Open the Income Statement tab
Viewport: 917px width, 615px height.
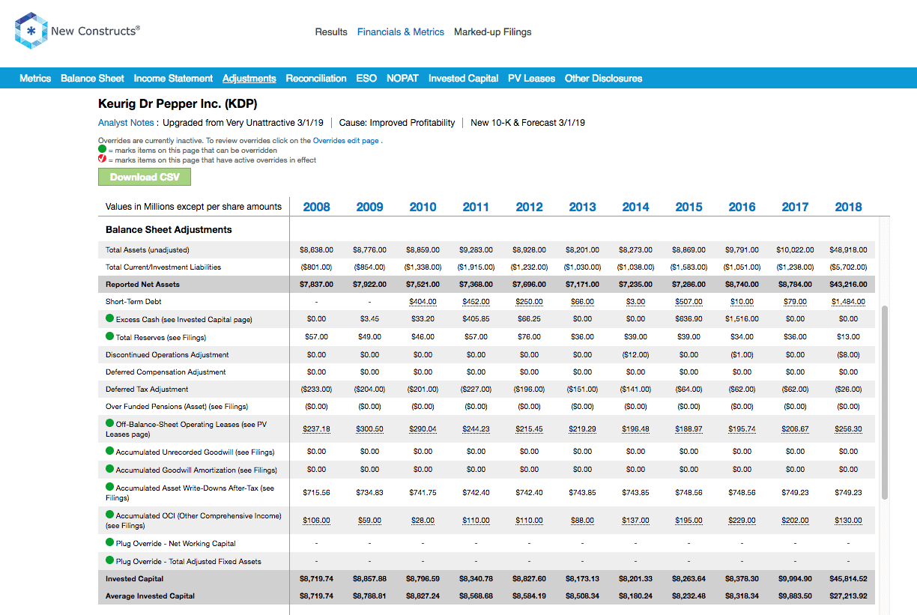tap(173, 78)
